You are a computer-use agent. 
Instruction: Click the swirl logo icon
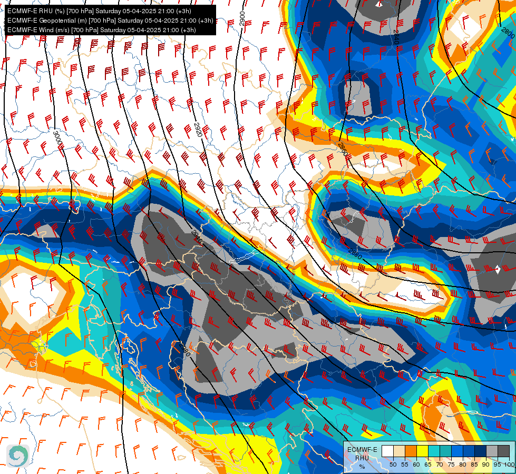coord(18,456)
